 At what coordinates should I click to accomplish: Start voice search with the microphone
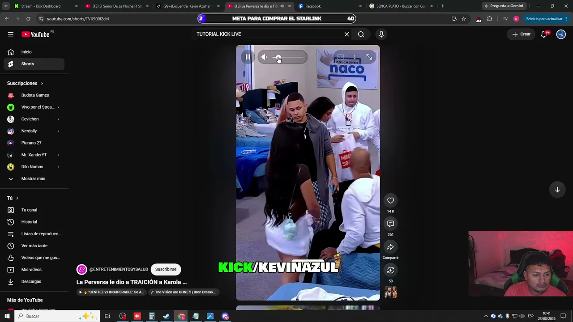(381, 34)
